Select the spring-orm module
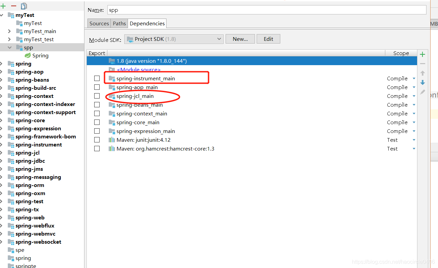 coord(30,185)
